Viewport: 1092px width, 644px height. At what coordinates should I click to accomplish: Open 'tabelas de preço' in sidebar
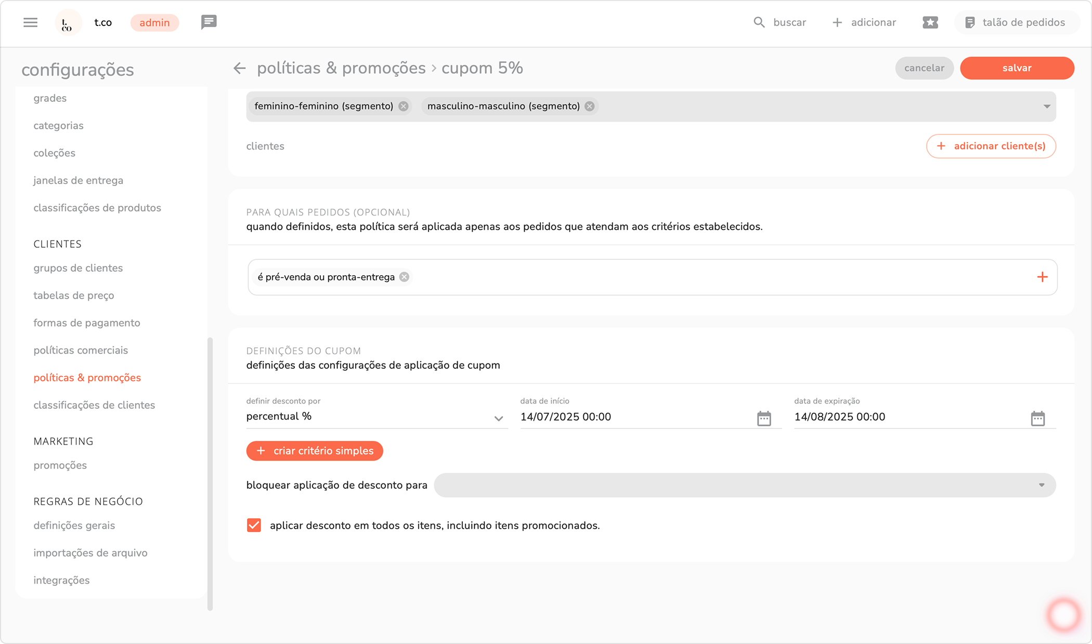pos(74,296)
